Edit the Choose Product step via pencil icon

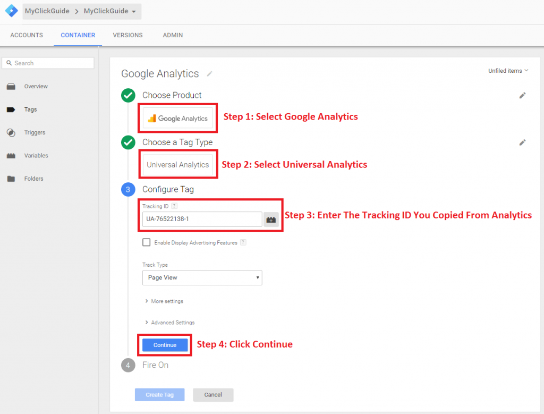coord(522,95)
